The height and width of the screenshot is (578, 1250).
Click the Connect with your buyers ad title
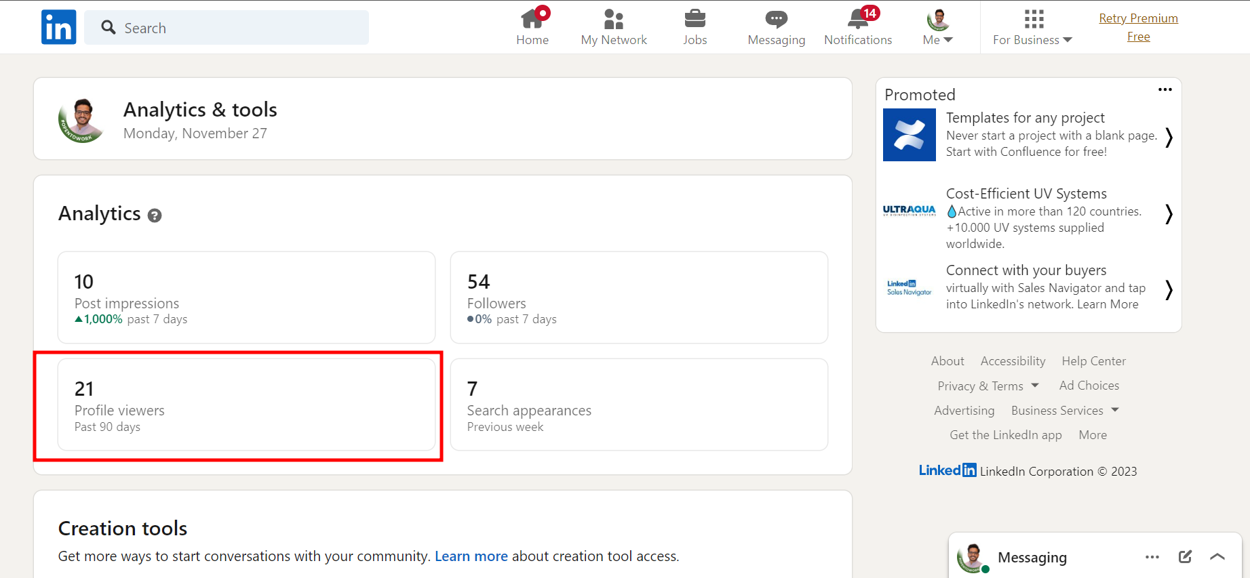click(x=1026, y=270)
